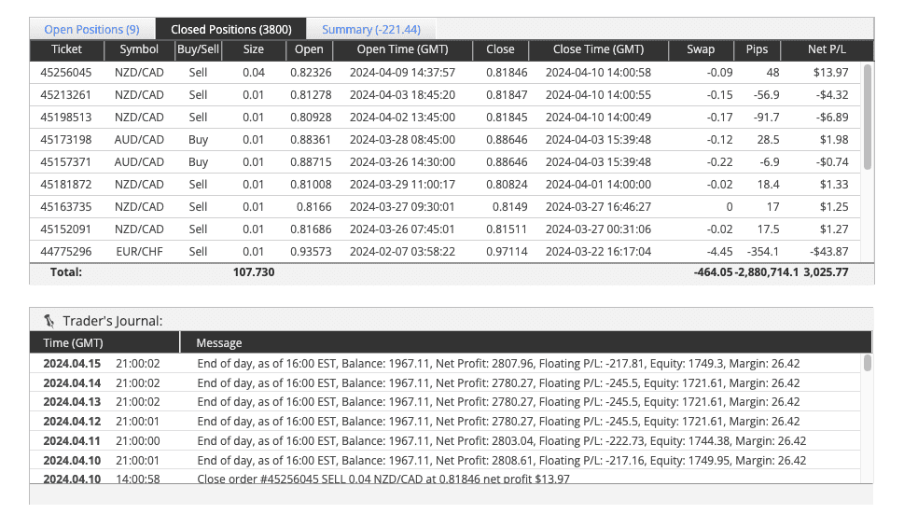Image resolution: width=918 pixels, height=528 pixels.
Task: Sort table by Ticket column header
Action: click(x=67, y=49)
